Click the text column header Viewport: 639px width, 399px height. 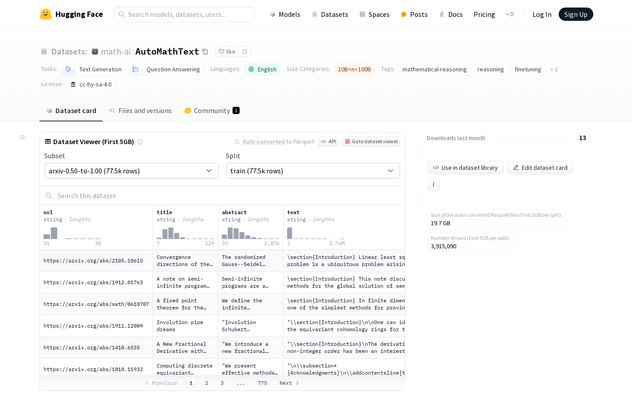pos(293,212)
